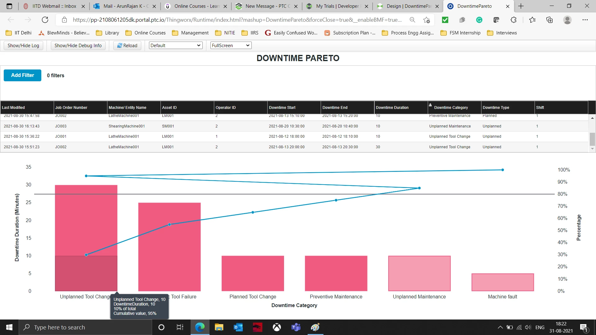Click the Add Filter button
Image resolution: width=596 pixels, height=335 pixels.
(x=22, y=75)
